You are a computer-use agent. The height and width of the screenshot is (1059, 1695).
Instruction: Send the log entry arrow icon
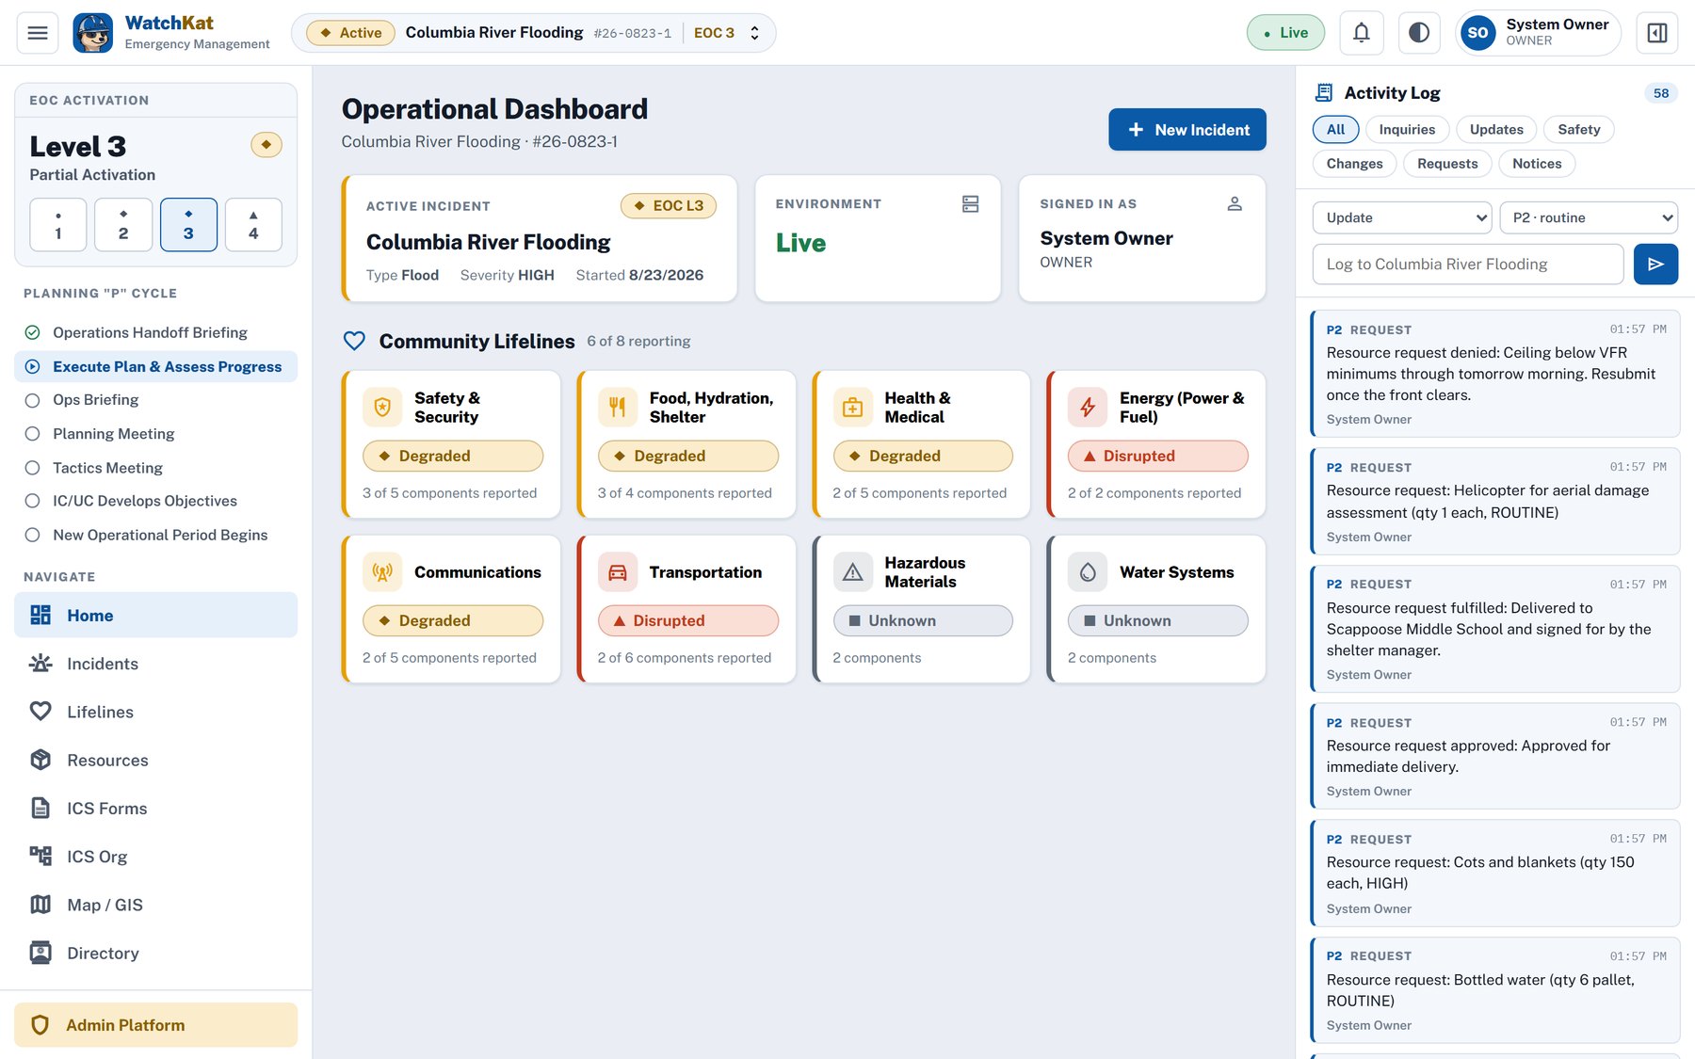pos(1655,265)
